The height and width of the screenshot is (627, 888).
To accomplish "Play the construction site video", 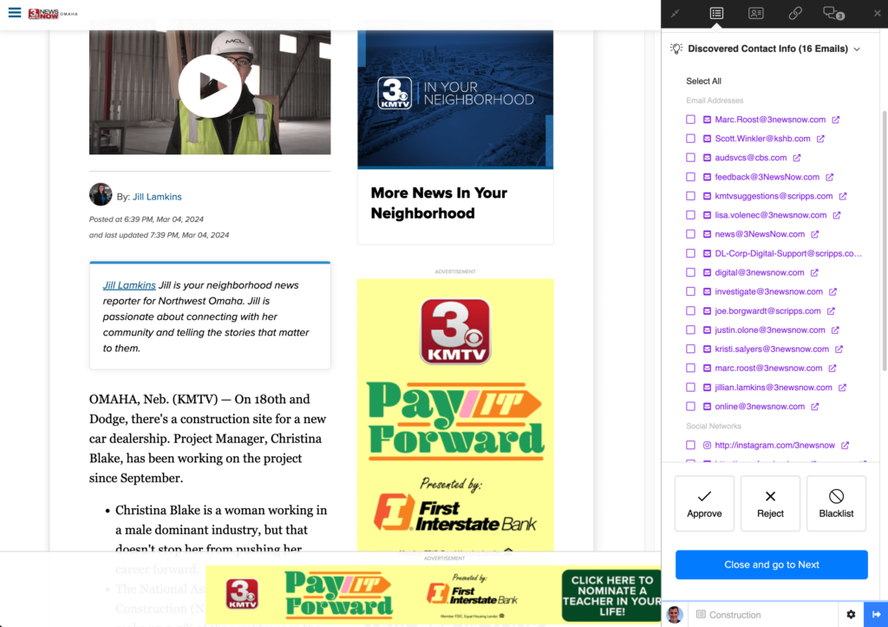I will (210, 86).
